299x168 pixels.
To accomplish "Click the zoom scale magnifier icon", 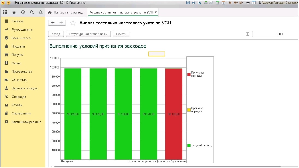I will (248, 3).
